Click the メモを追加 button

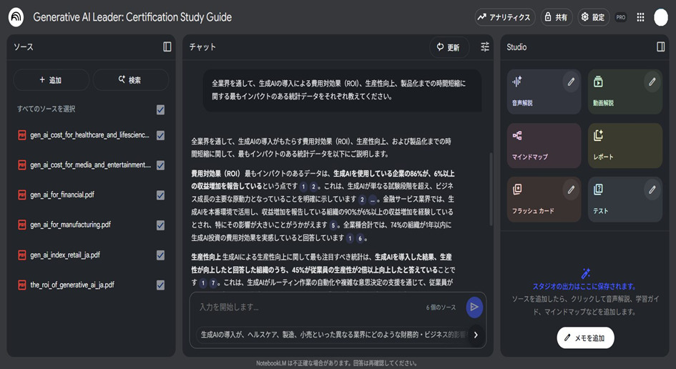tap(585, 338)
